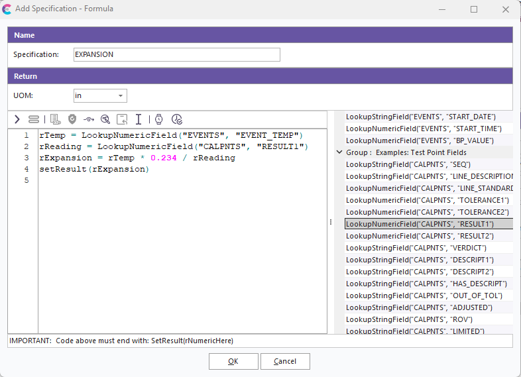The width and height of the screenshot is (521, 377).
Task: Click the arrow-through-circle step toolbar icon
Action: [x=89, y=119]
